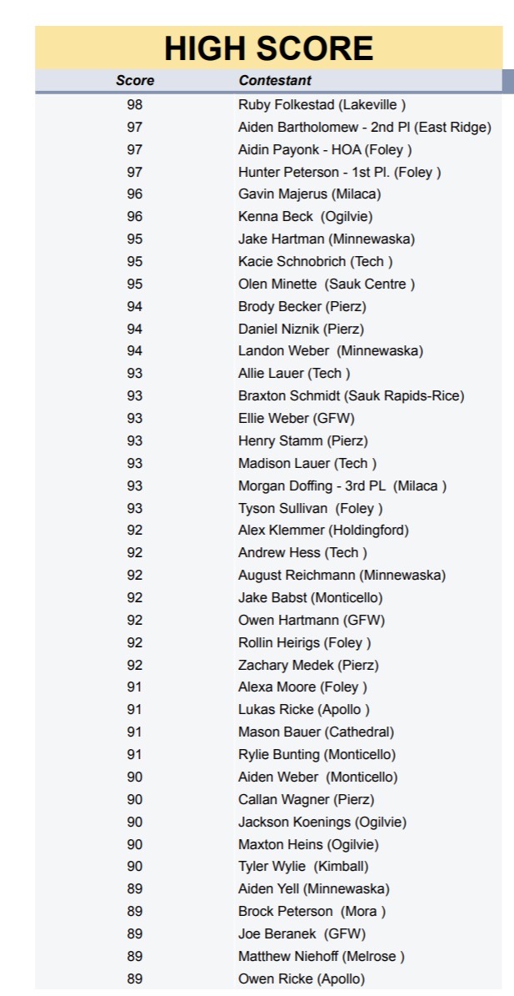Image resolution: width=514 pixels, height=996 pixels.
Task: Click the score 98 in the top row
Action: coord(135,105)
